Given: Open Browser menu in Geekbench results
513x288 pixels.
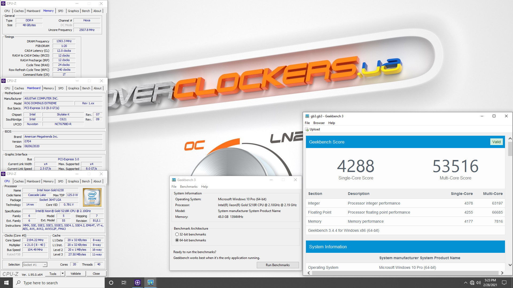Looking at the screenshot, I should [x=319, y=123].
